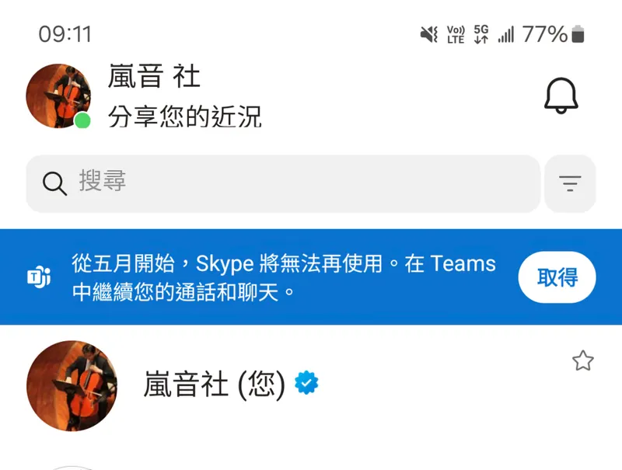Screen dimensions: 622x470
Task: Tap the 嵐音 社 profile name header
Action: (x=154, y=76)
